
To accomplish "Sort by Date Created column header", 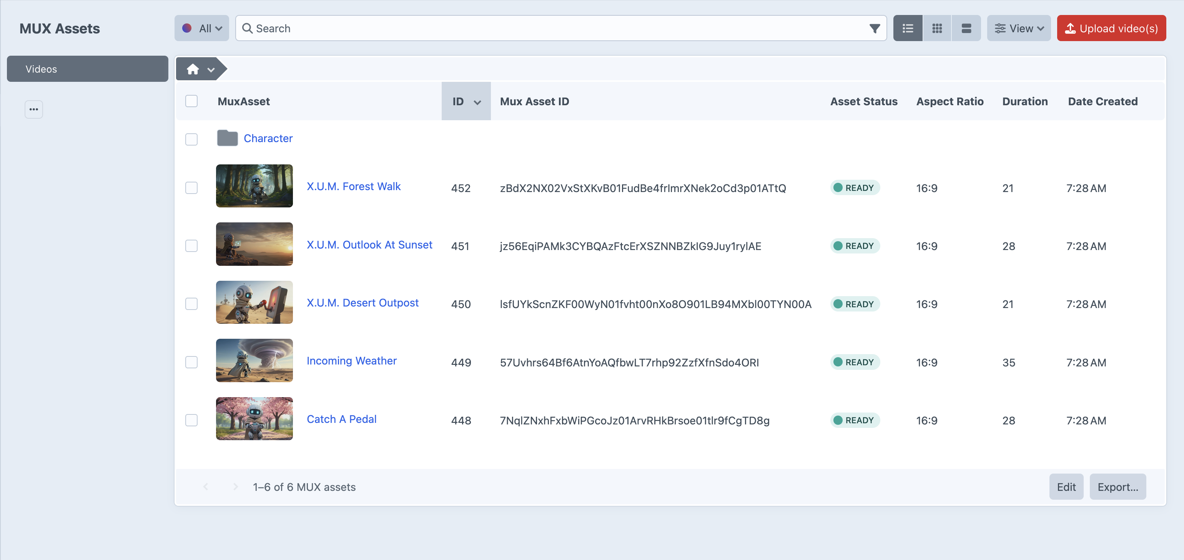I will point(1102,101).
